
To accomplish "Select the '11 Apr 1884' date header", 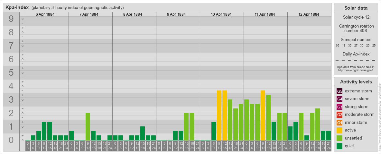I will pyautogui.click(x=265, y=14).
